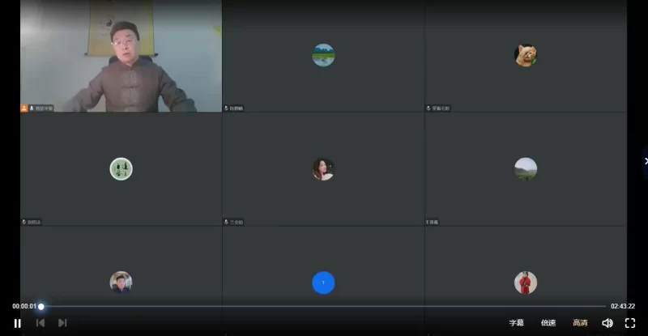Screen dimensions: 648x336
Task: Select the landscape lake avatar participant
Action: pyautogui.click(x=323, y=54)
